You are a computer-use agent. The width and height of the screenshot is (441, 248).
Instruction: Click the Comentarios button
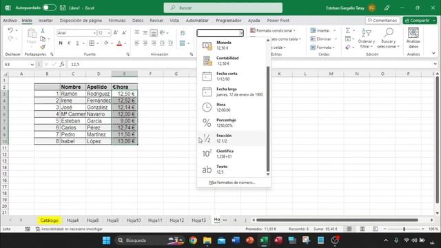[382, 21]
